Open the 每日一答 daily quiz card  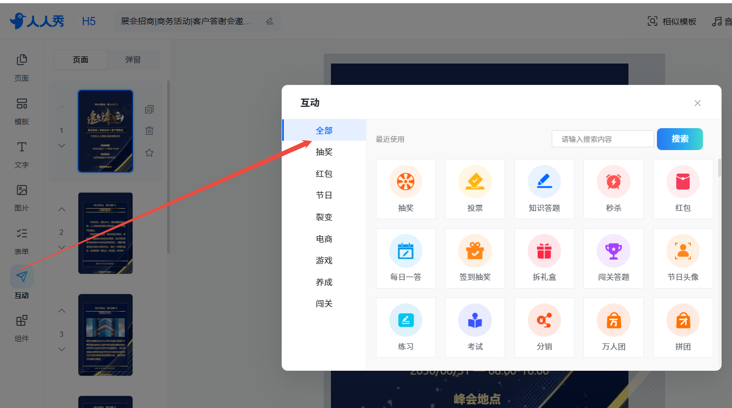pos(406,258)
